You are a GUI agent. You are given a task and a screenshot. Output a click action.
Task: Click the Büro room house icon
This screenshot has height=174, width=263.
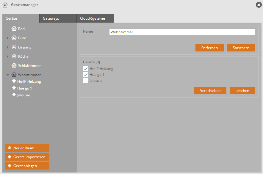coord(14,38)
